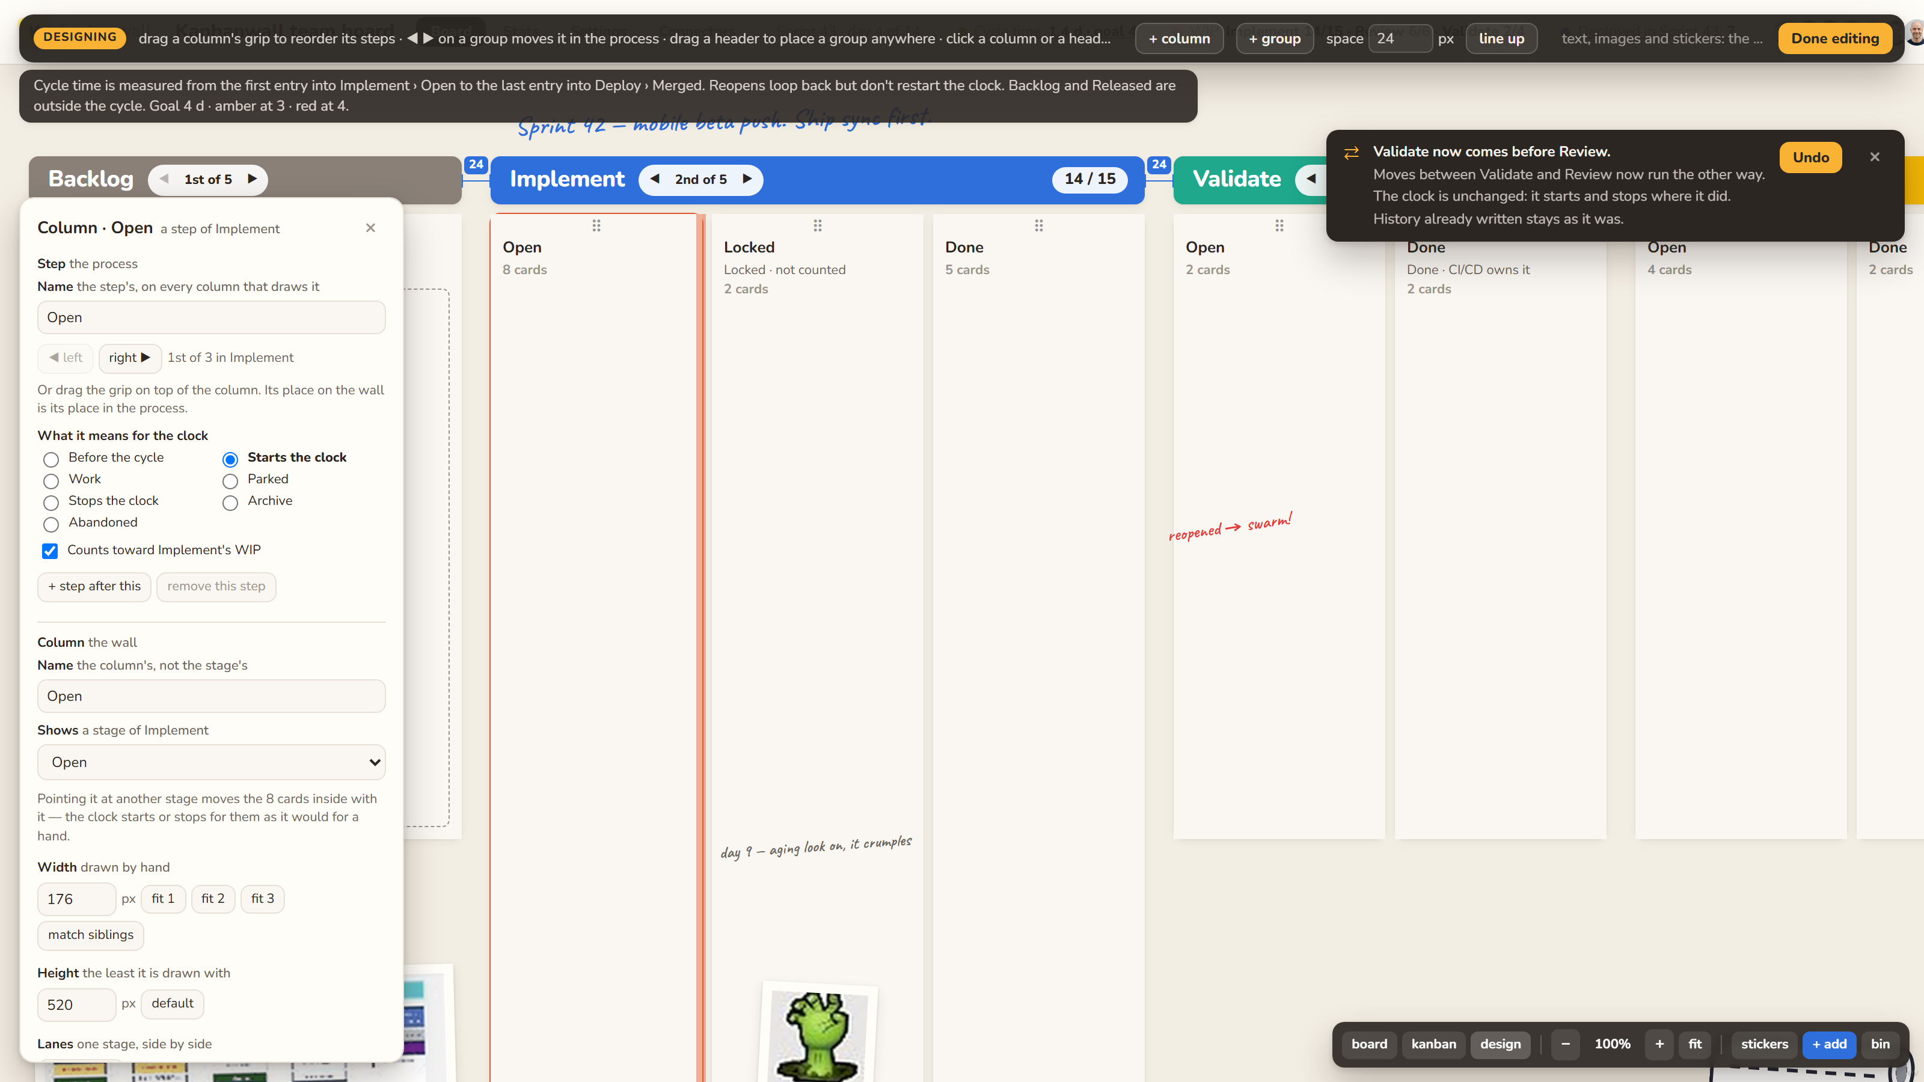Click the Width px input field
This screenshot has height=1082, width=1924.
[77, 899]
